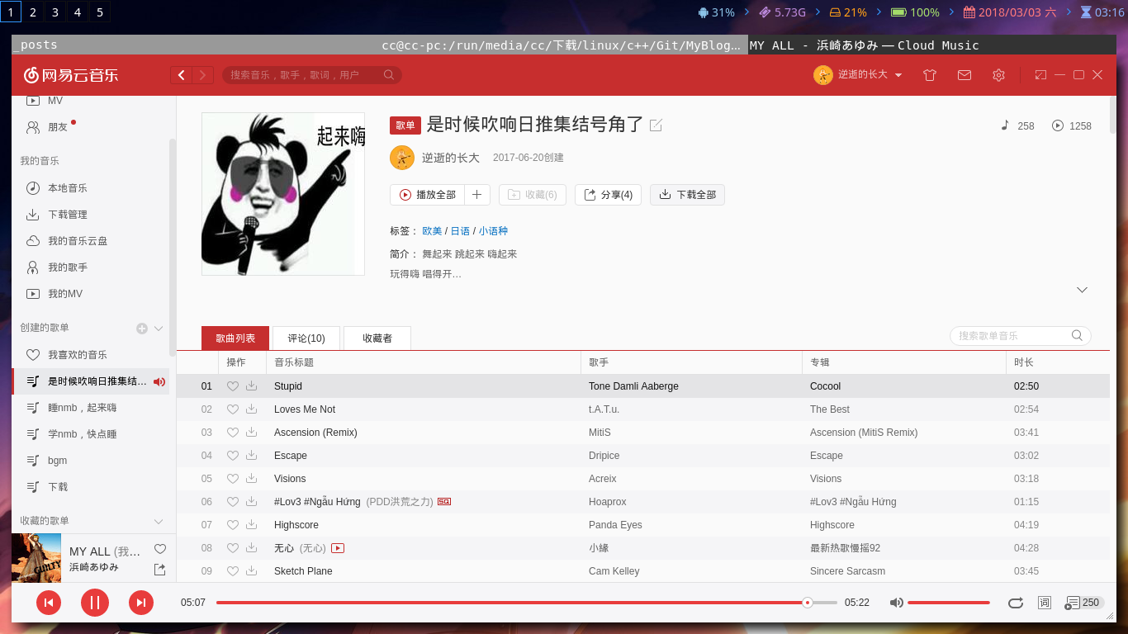
Task: Open the play queue showing 250
Action: [x=1083, y=603]
